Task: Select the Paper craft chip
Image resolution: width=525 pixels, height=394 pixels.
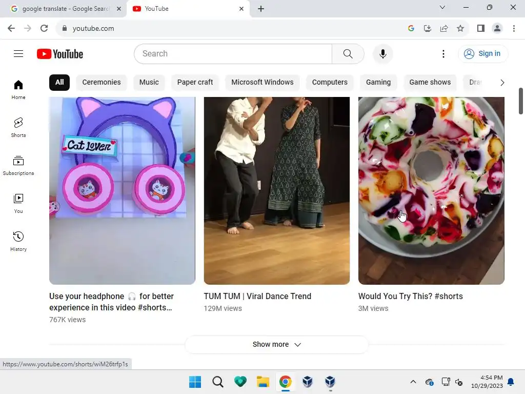Action: pyautogui.click(x=195, y=83)
